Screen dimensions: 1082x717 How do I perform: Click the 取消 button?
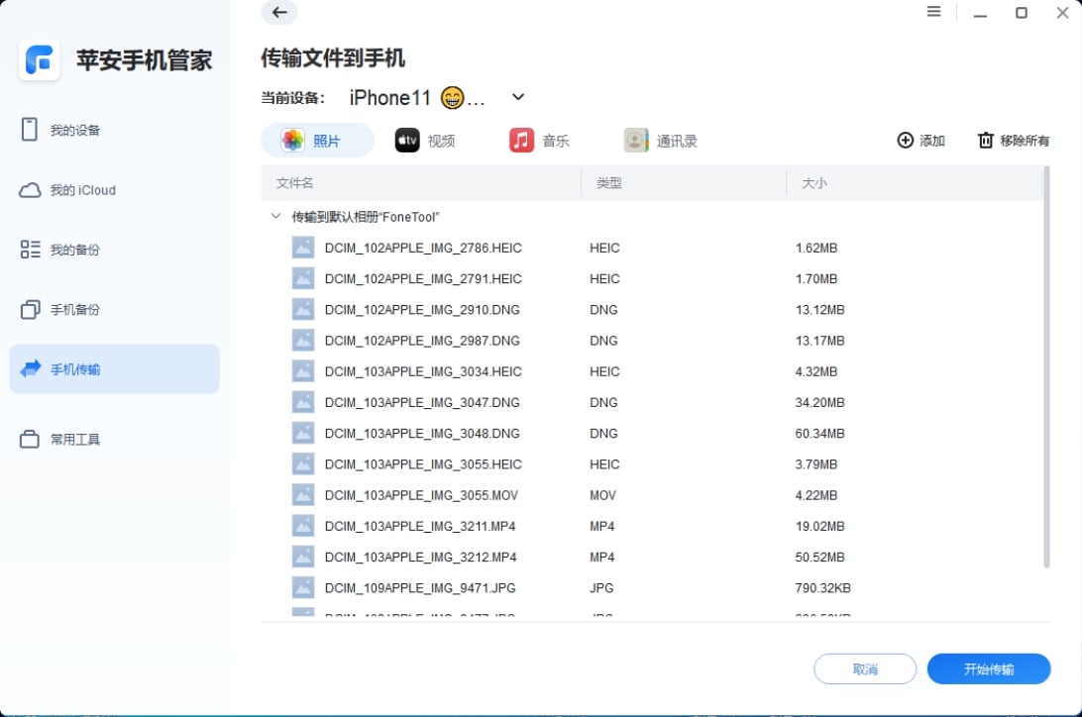[x=864, y=669]
